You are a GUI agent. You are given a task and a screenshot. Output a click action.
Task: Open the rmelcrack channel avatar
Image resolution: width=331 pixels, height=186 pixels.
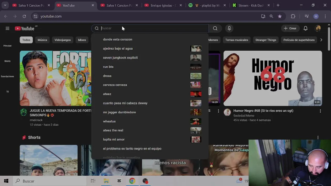24,112
